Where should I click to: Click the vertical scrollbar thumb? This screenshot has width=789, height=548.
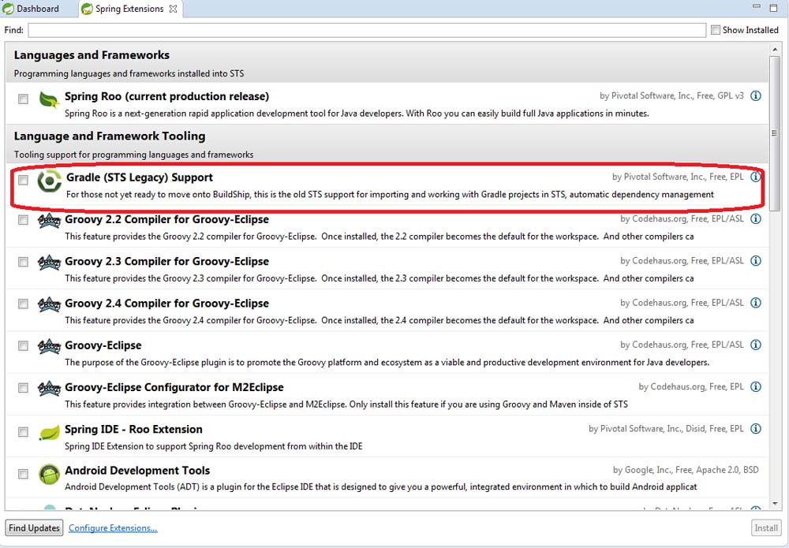(x=774, y=132)
